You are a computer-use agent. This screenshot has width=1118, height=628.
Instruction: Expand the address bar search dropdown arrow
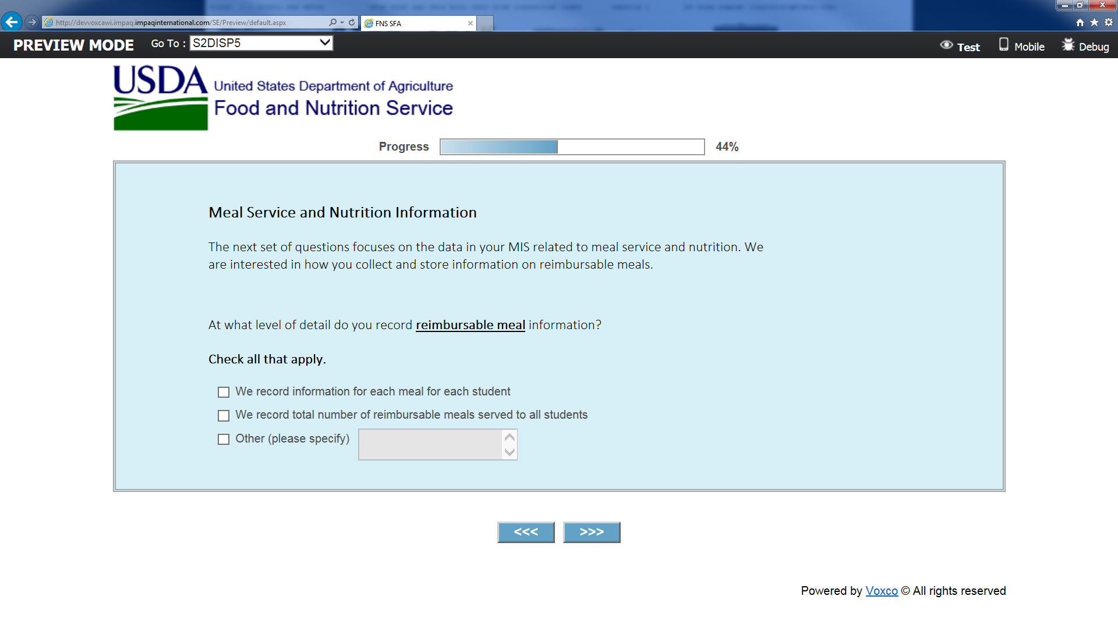(342, 23)
